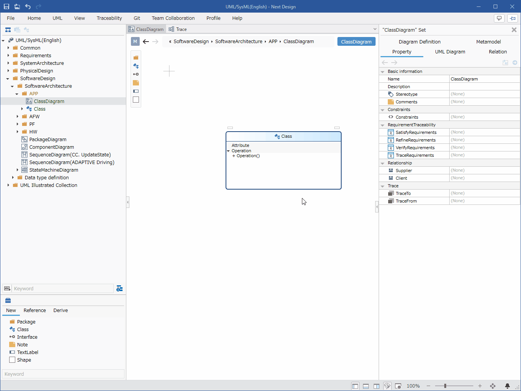Toggle the right inspector pane layout icon
The image size is (521, 391).
click(x=377, y=386)
